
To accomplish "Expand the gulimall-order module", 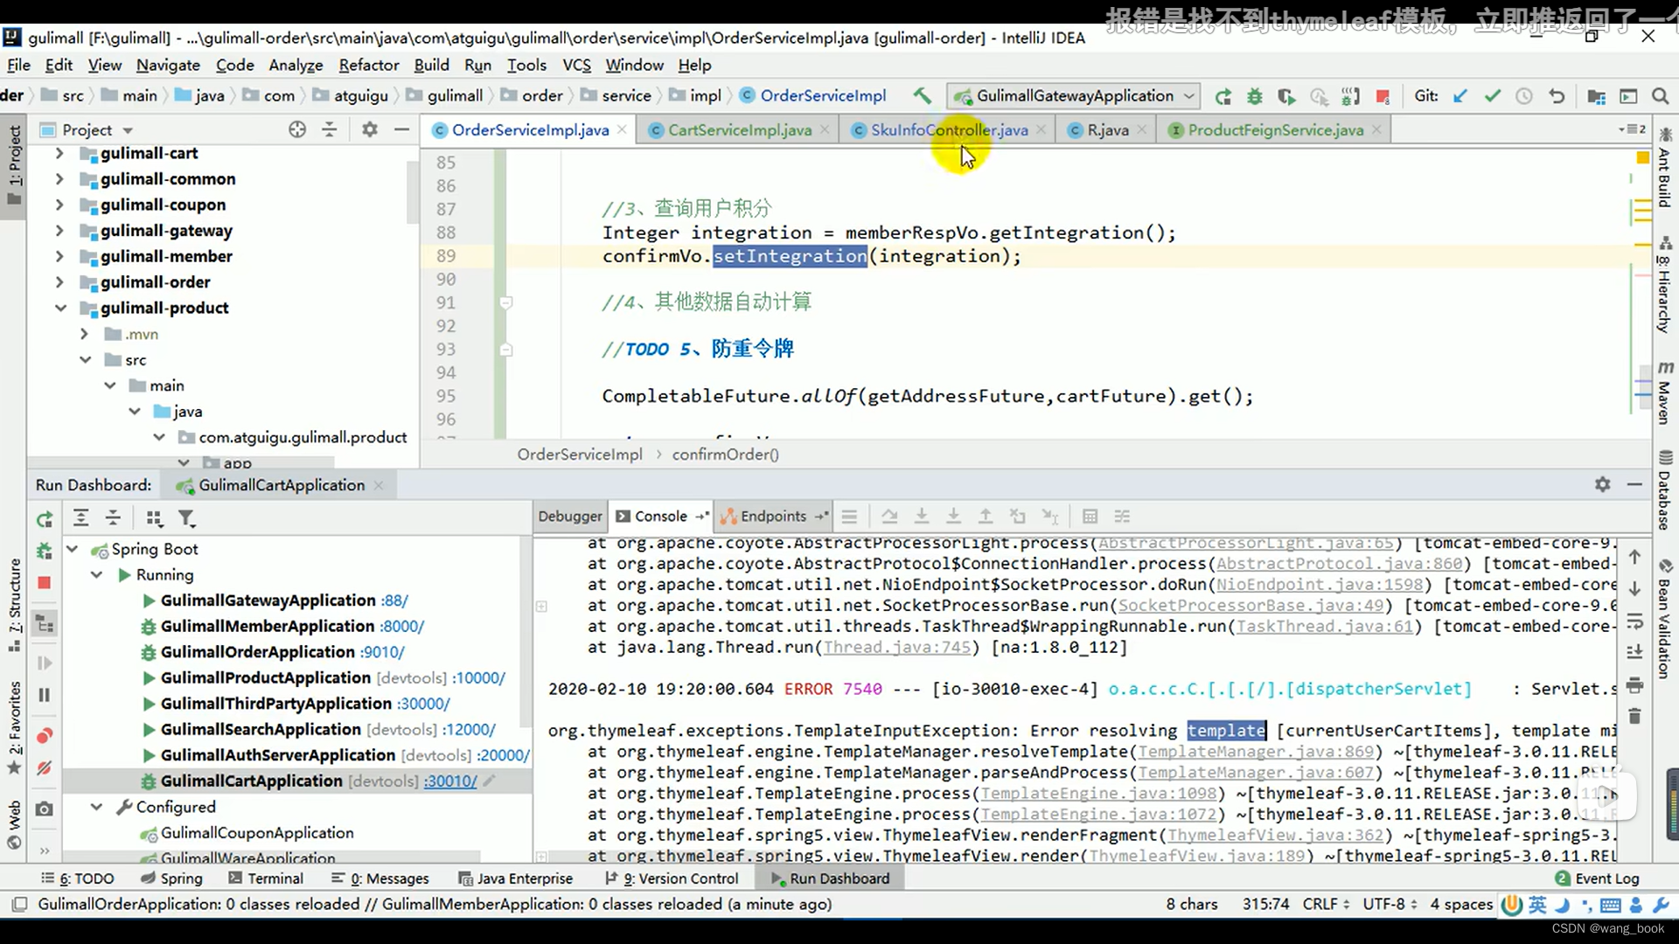I will [x=59, y=282].
